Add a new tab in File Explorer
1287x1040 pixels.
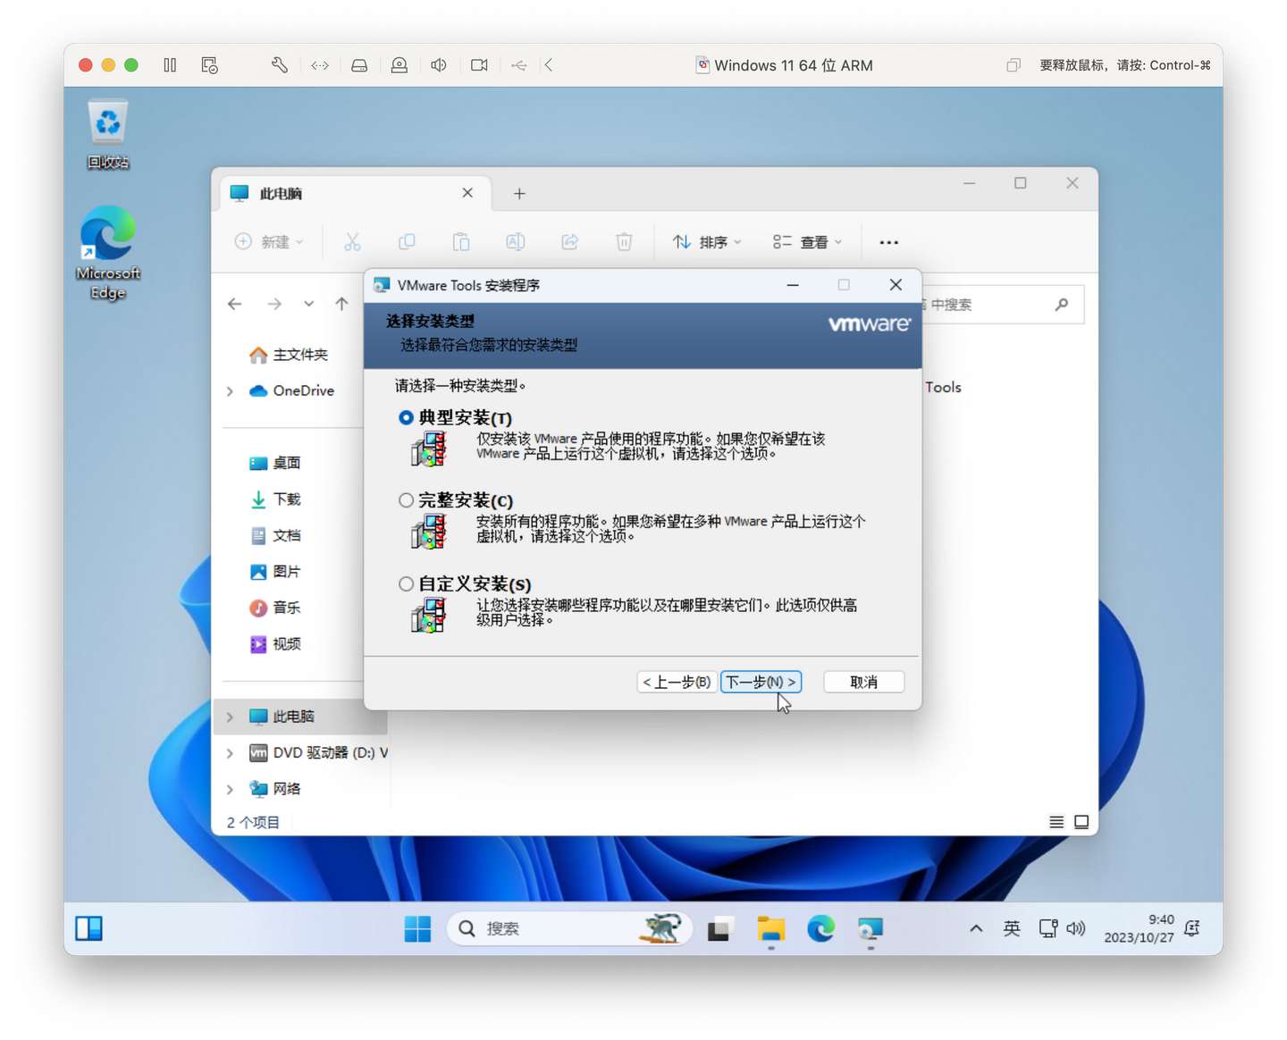click(519, 194)
